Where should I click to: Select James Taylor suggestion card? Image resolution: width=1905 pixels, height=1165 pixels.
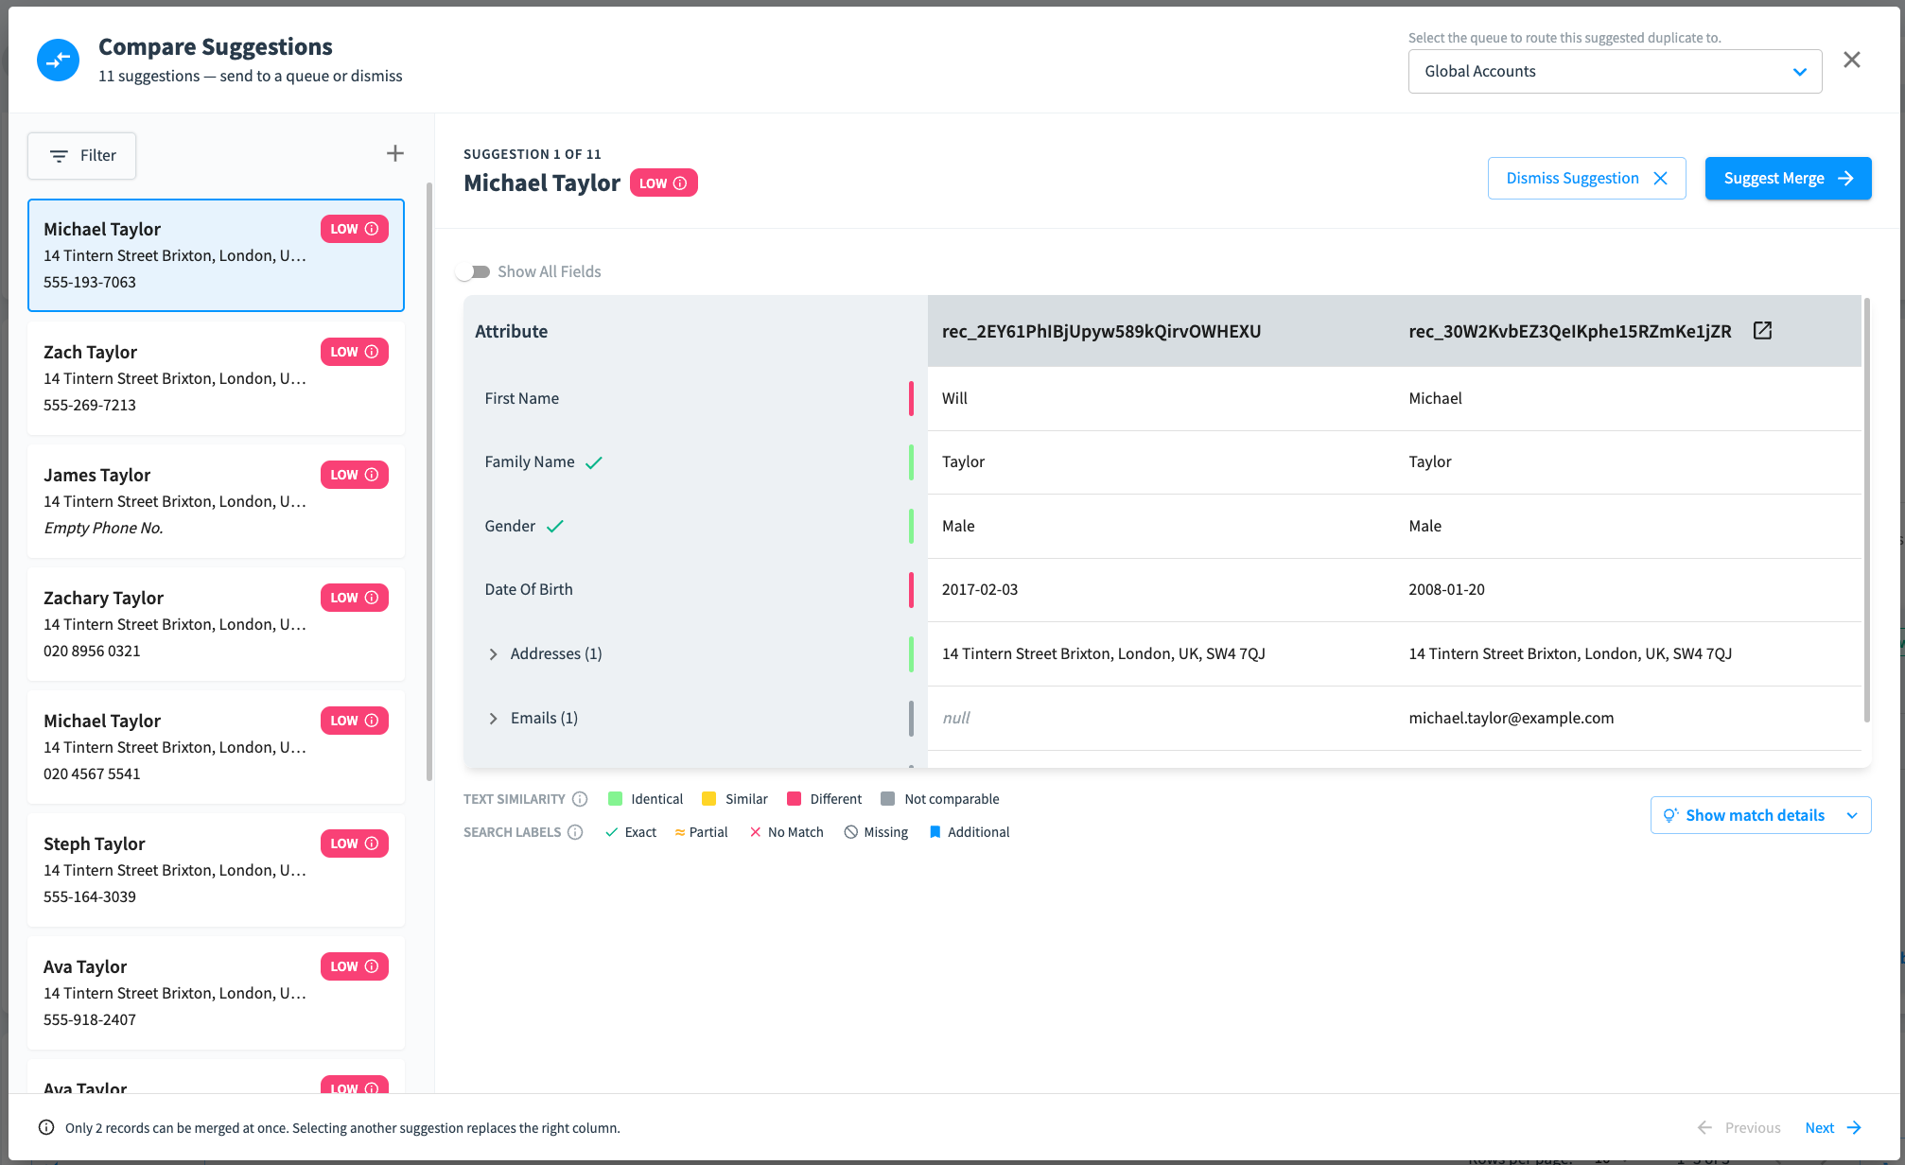click(x=216, y=501)
